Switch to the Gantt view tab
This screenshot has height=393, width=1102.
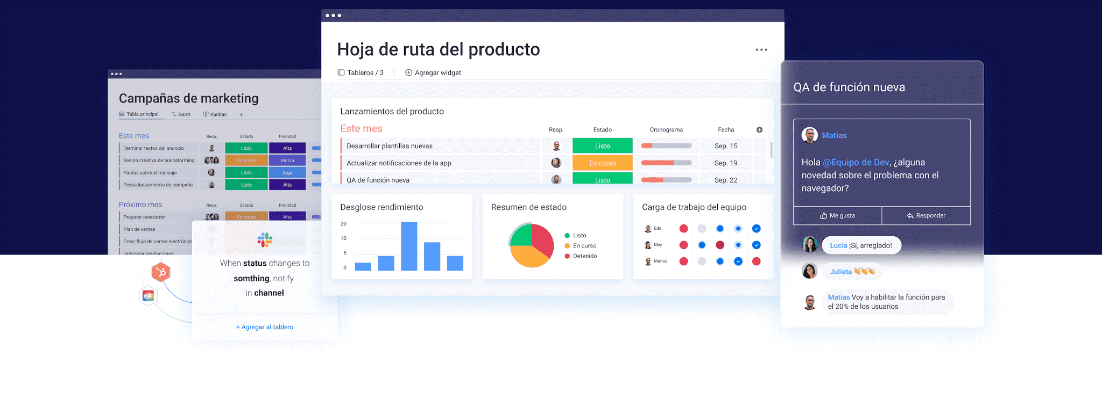tap(181, 114)
